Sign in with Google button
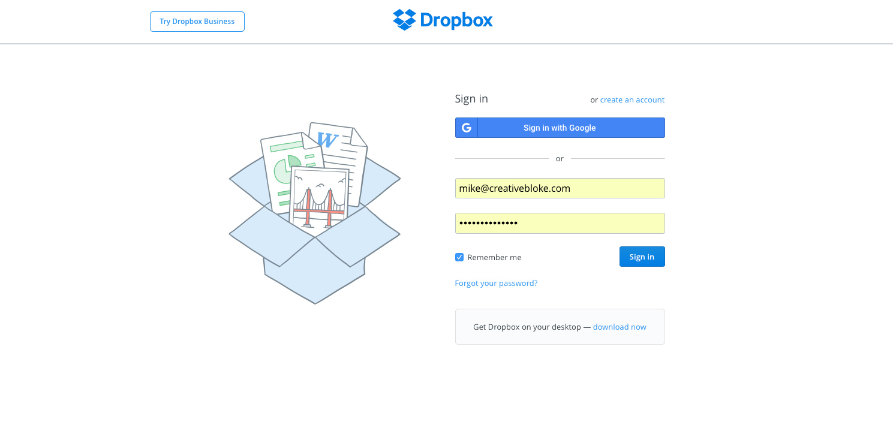The image size is (893, 422). coord(560,128)
